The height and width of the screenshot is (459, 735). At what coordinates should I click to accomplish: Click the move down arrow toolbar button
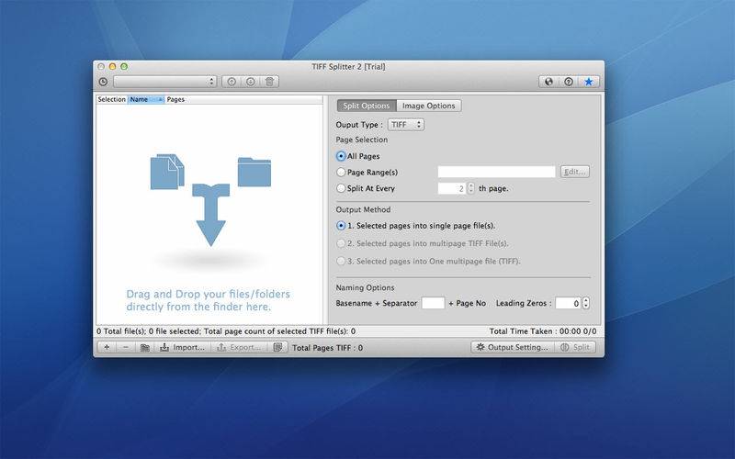coord(251,82)
